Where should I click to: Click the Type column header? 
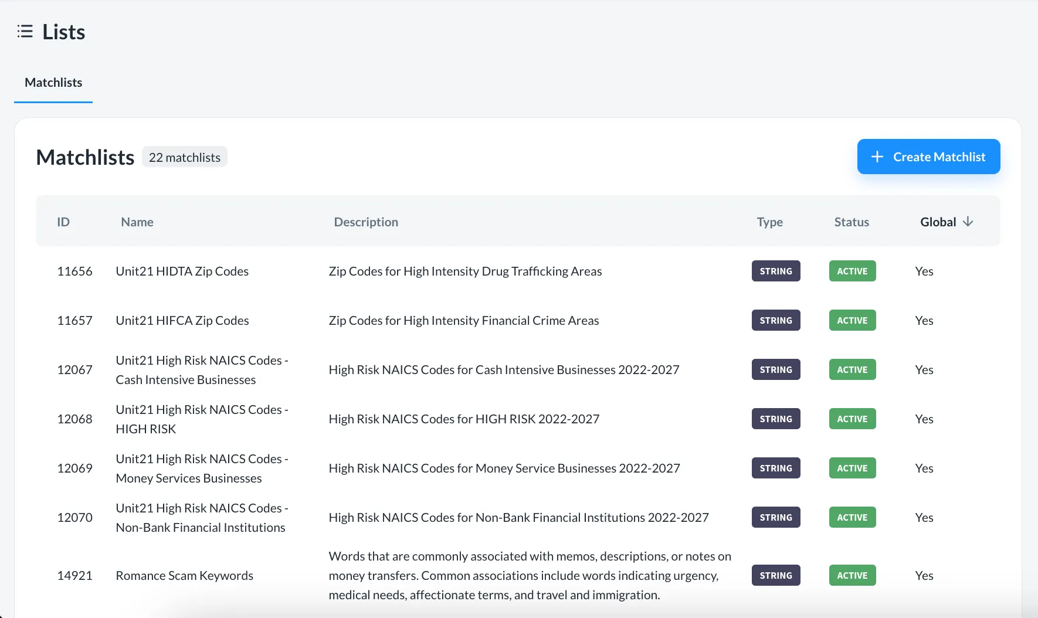[769, 222]
